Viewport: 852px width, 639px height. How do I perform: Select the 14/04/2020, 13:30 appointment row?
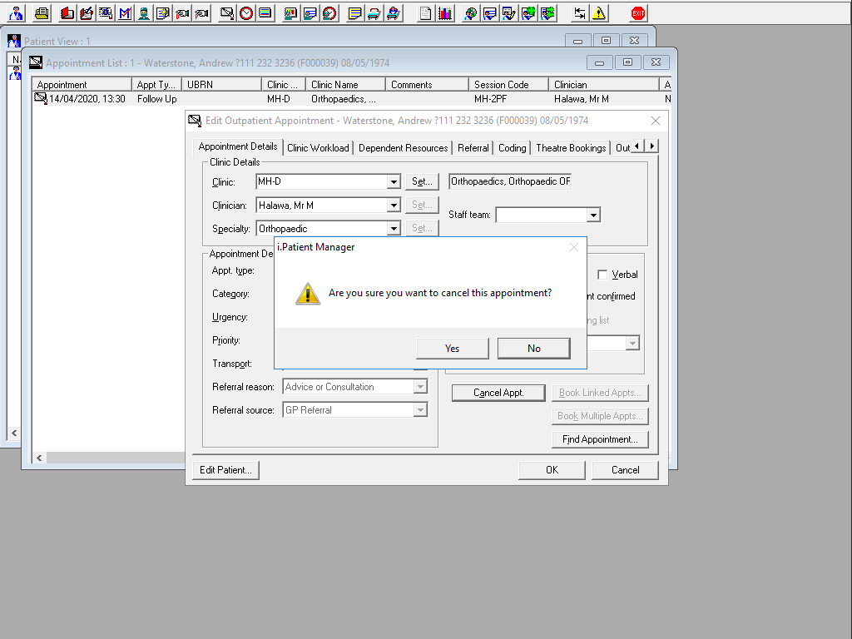click(351, 99)
